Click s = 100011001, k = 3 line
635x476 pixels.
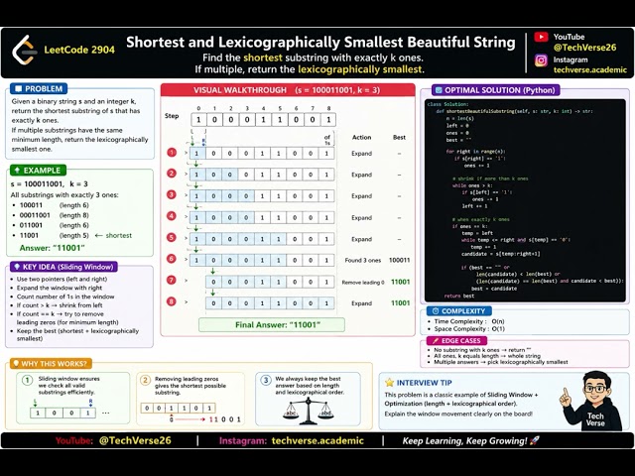click(50, 184)
